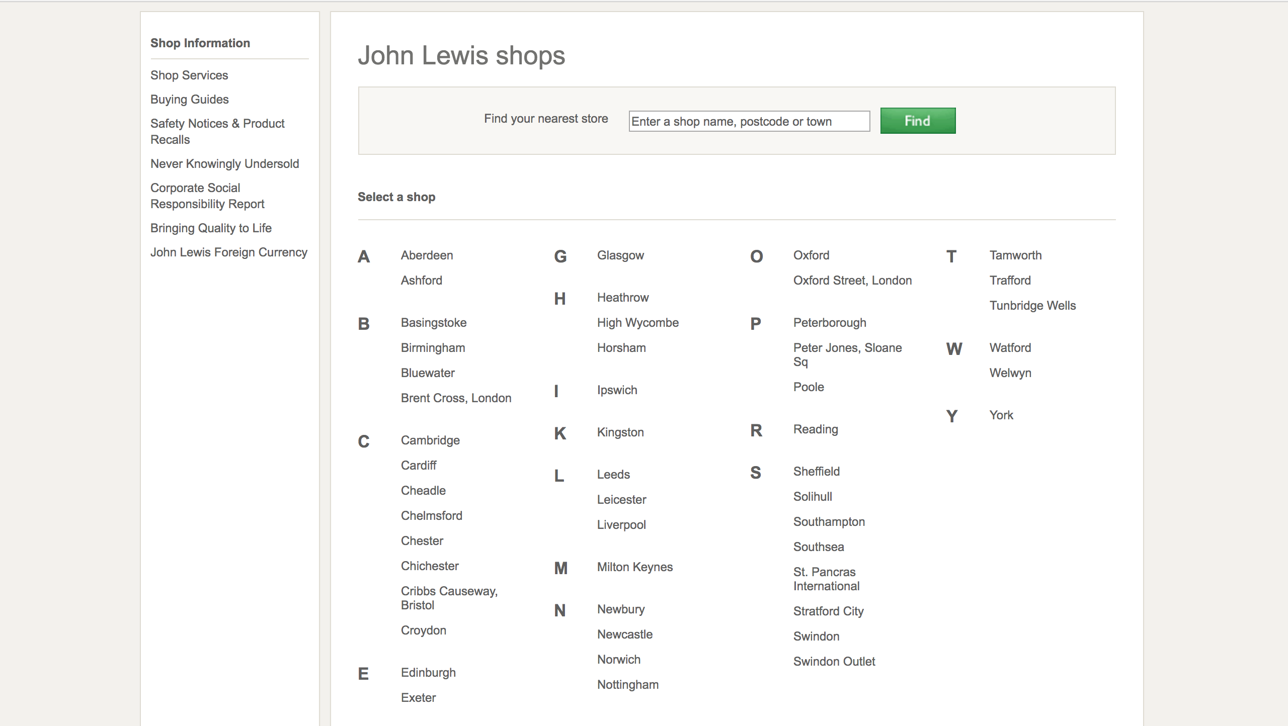Select the Poole shop
The width and height of the screenshot is (1288, 726).
(x=809, y=387)
